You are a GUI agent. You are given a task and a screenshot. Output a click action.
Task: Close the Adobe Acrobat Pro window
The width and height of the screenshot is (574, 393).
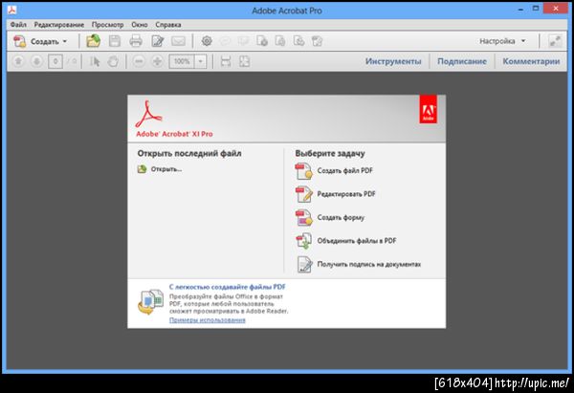[x=556, y=9]
